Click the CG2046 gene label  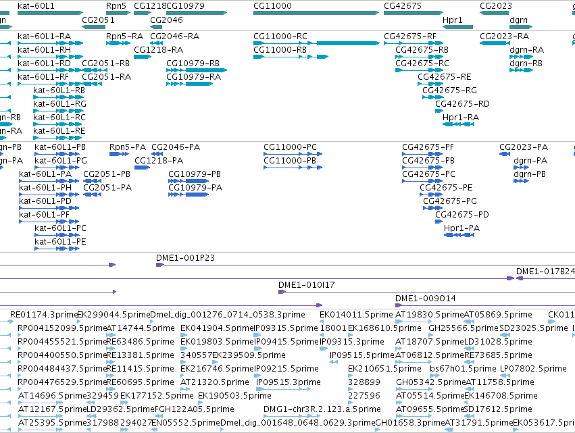[x=166, y=20]
